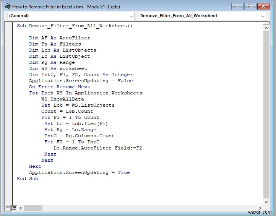Click horizontal scrollbar left arrow

21,208
